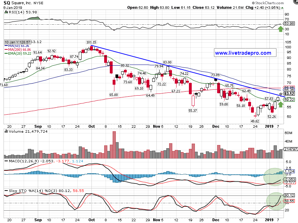Click the black candlestick near 73.09
The width and height of the screenshot is (298, 223).
(216, 80)
